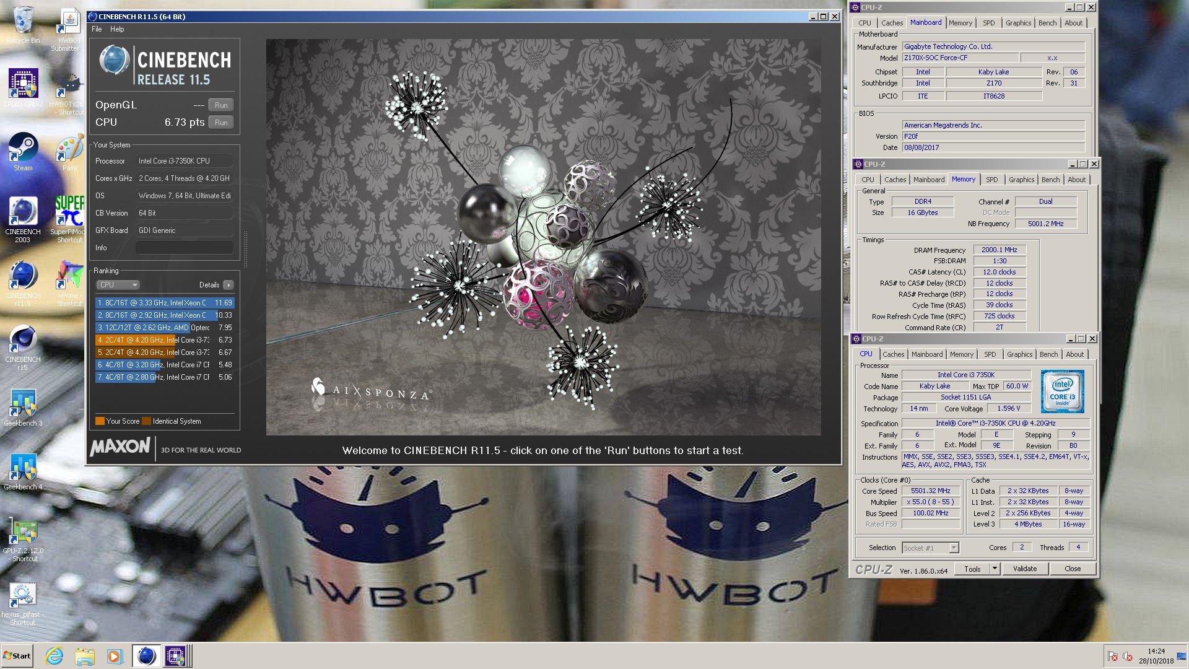Open Caches tab in bottom CPU-Z window

pos(893,354)
